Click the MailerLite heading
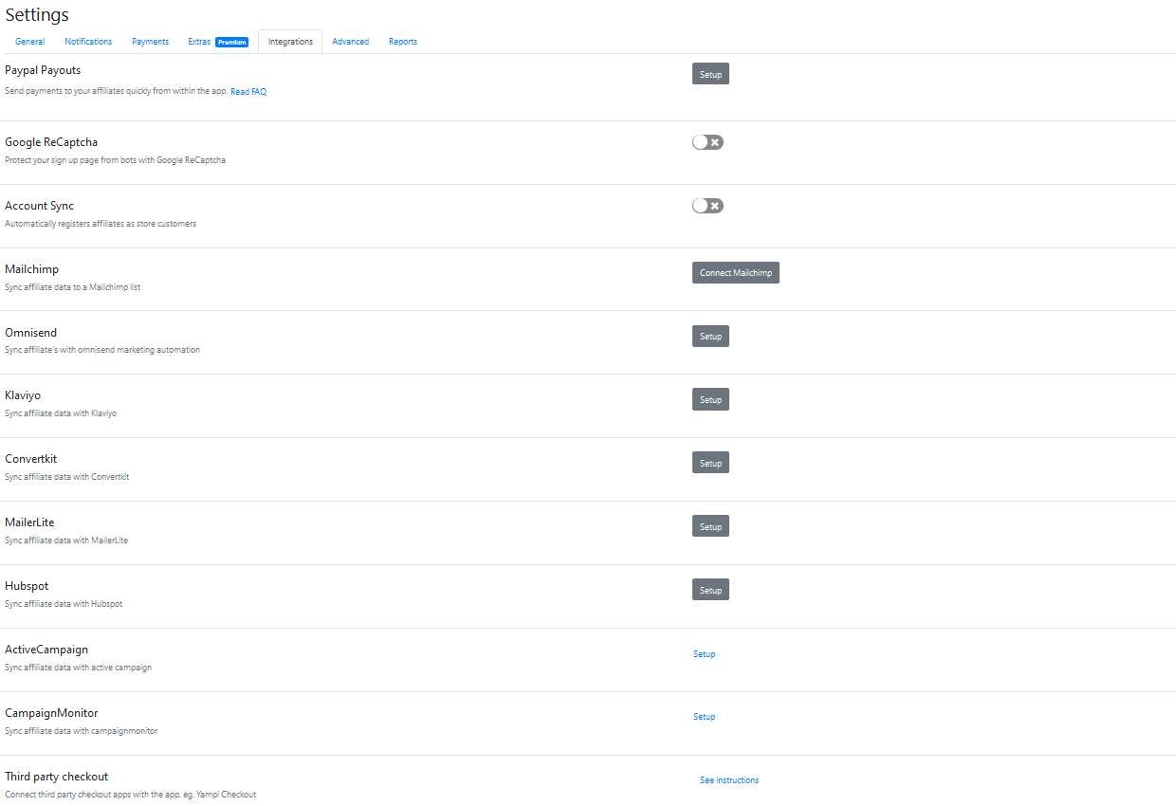 tap(29, 522)
